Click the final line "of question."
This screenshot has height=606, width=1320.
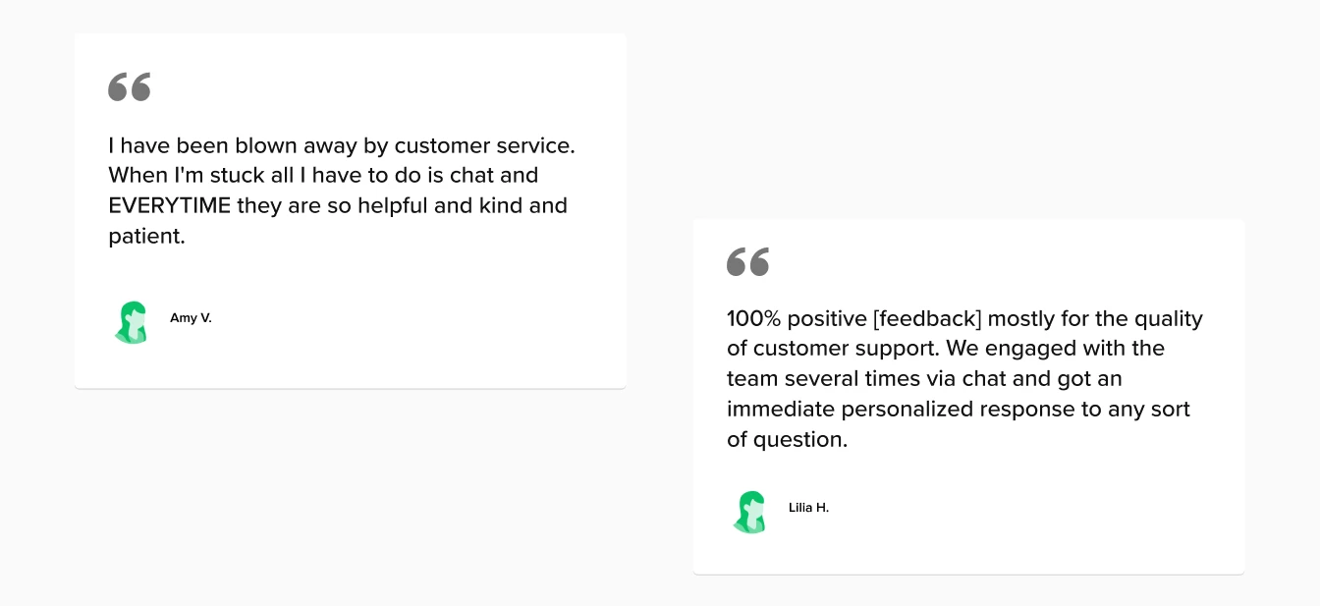[787, 440]
